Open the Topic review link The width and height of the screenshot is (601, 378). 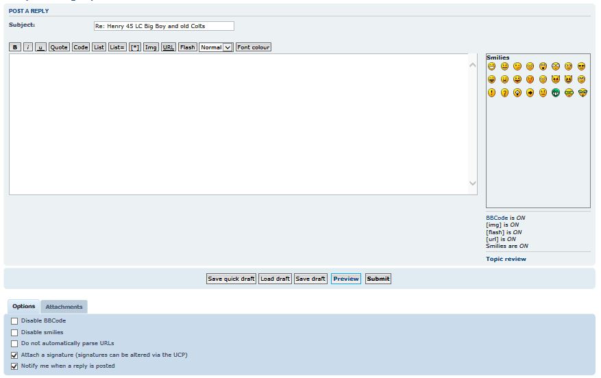tap(506, 259)
